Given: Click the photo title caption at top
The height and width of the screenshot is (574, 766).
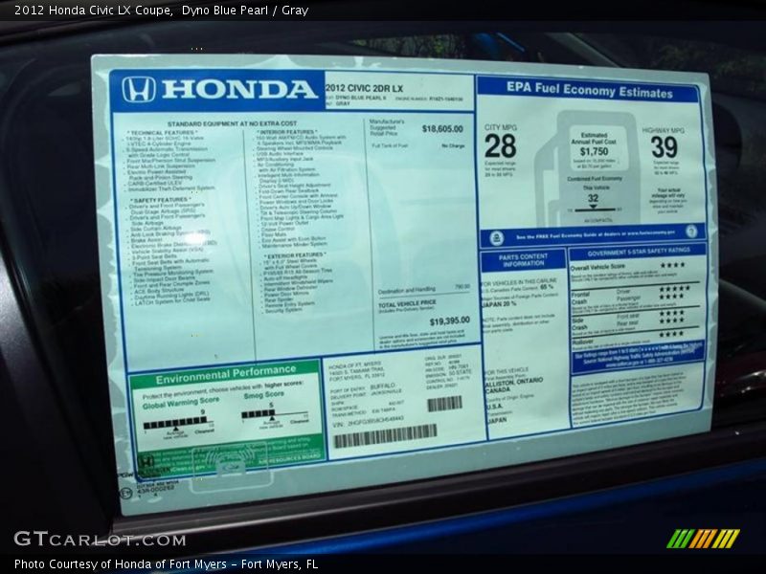Looking at the screenshot, I should 161,10.
